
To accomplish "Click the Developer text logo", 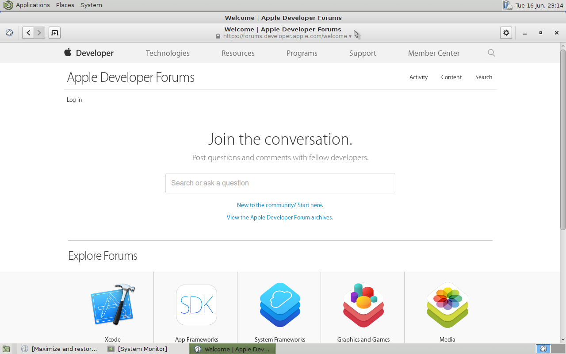I will [95, 53].
